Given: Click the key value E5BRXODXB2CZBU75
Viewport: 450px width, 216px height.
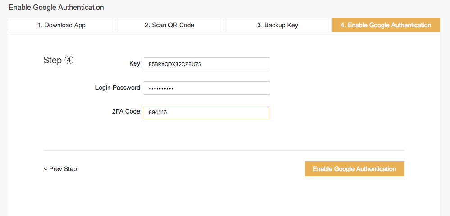Looking at the screenshot, I should coord(175,64).
